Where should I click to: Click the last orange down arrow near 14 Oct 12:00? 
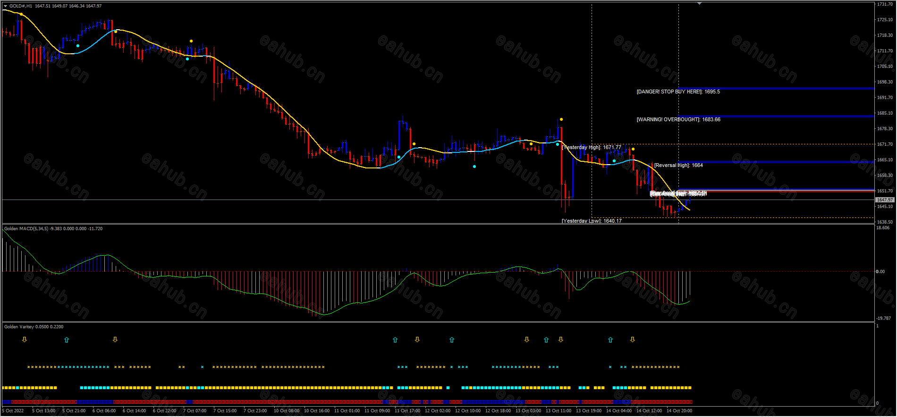point(633,340)
